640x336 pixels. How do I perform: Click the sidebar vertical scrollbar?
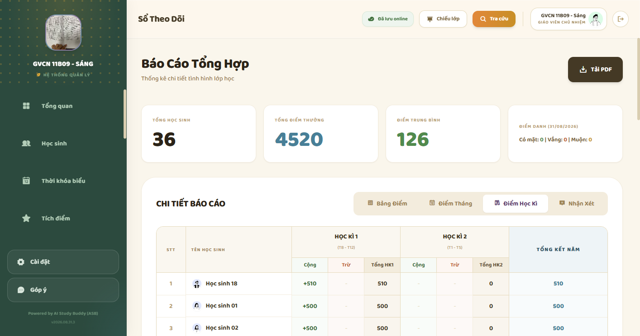pyautogui.click(x=125, y=114)
